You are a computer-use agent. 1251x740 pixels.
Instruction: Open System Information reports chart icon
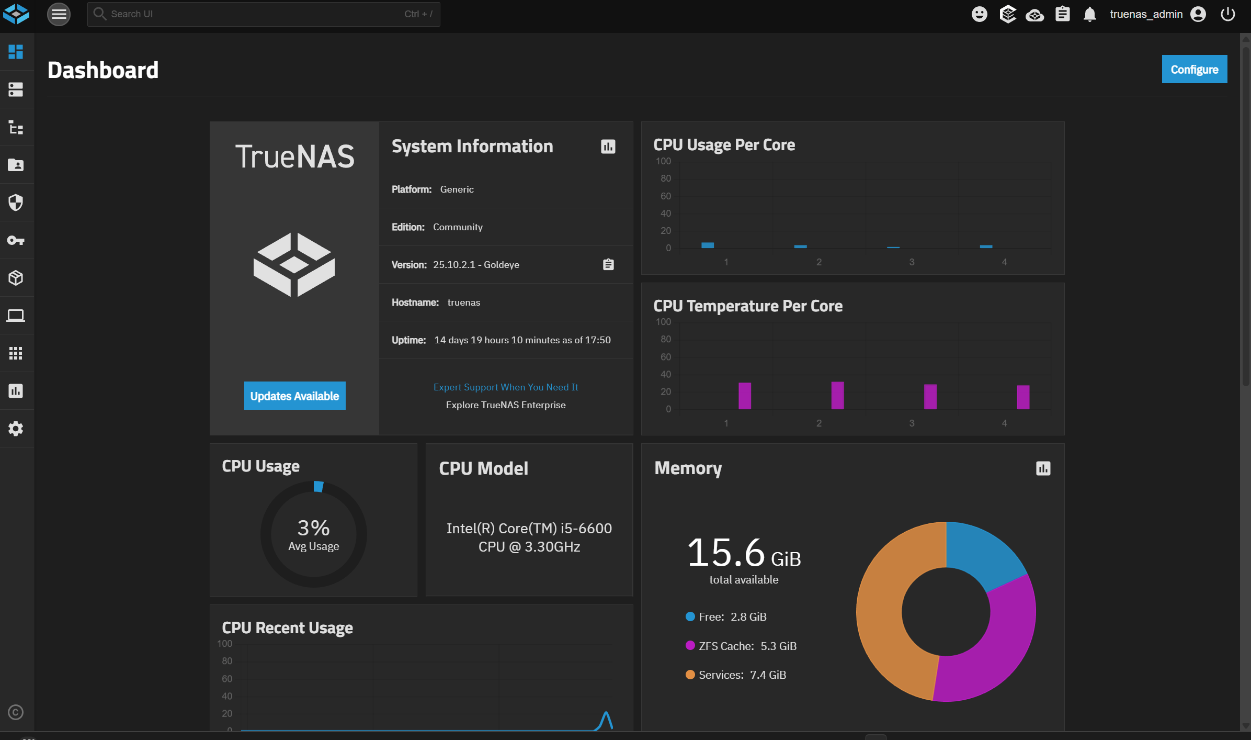pos(608,147)
